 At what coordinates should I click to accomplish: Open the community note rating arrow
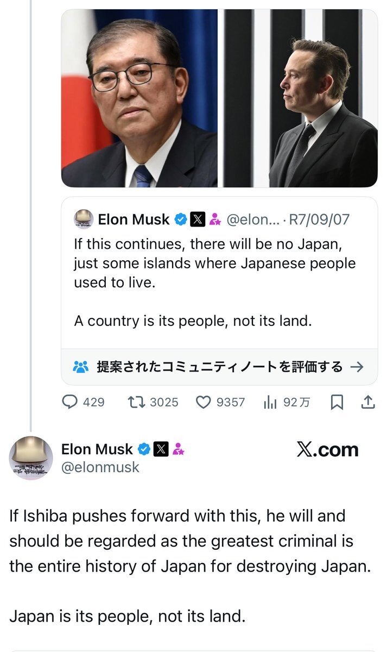357,367
